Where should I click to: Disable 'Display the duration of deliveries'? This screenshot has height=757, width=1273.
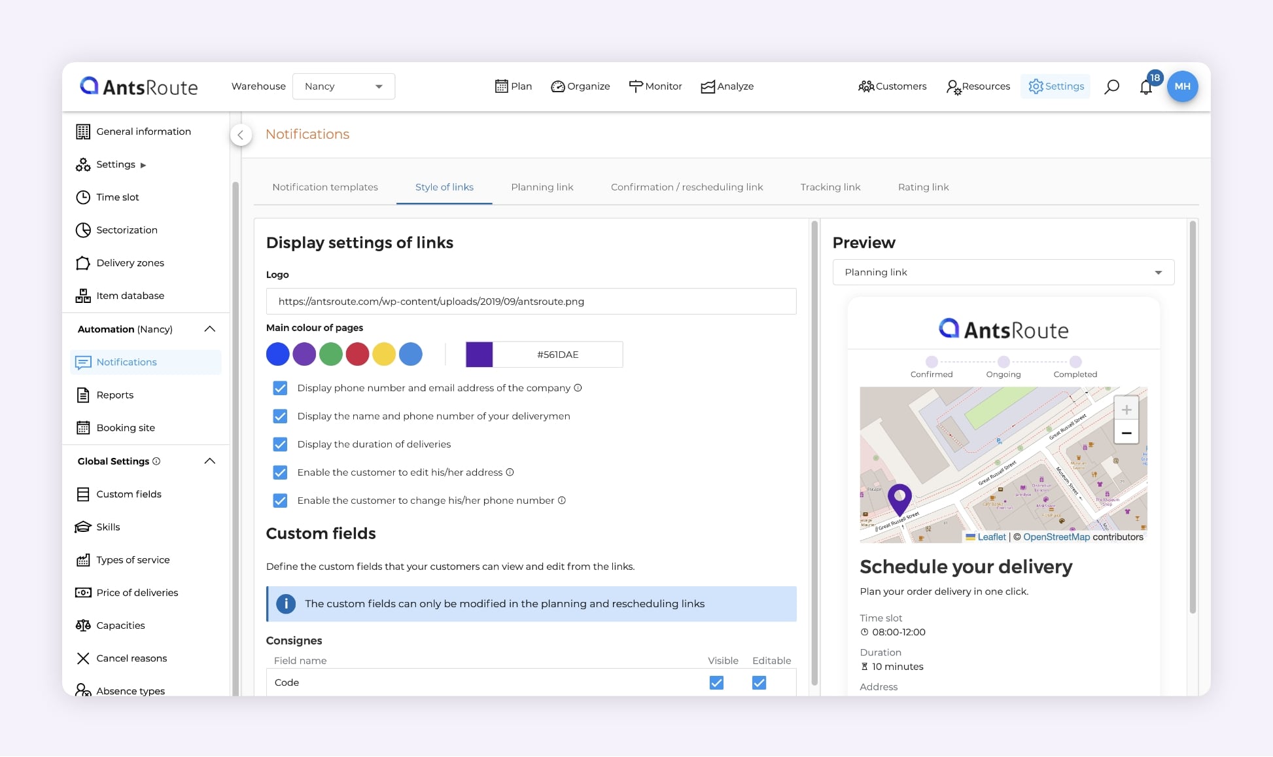pos(280,444)
